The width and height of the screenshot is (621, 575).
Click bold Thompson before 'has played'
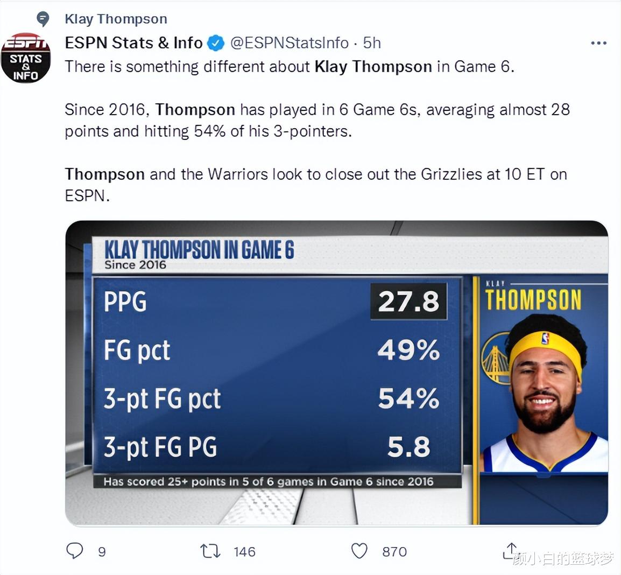195,110
